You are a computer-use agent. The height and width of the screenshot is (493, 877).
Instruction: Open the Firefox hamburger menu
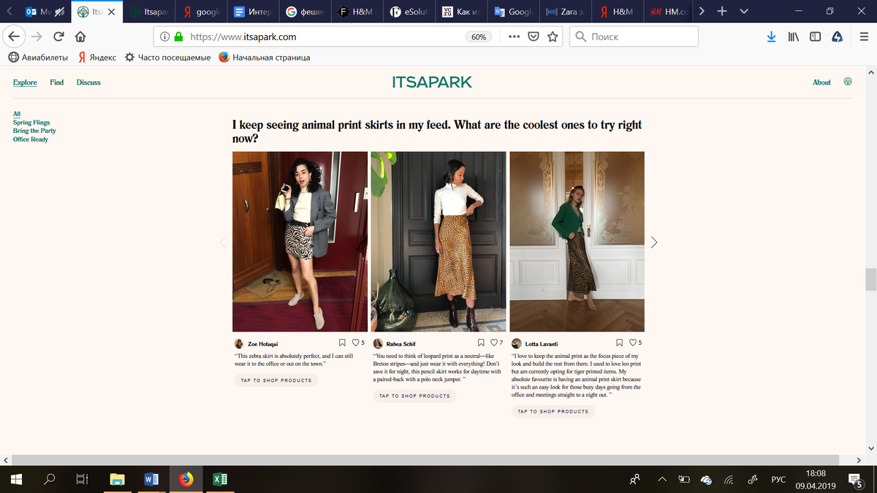click(862, 37)
